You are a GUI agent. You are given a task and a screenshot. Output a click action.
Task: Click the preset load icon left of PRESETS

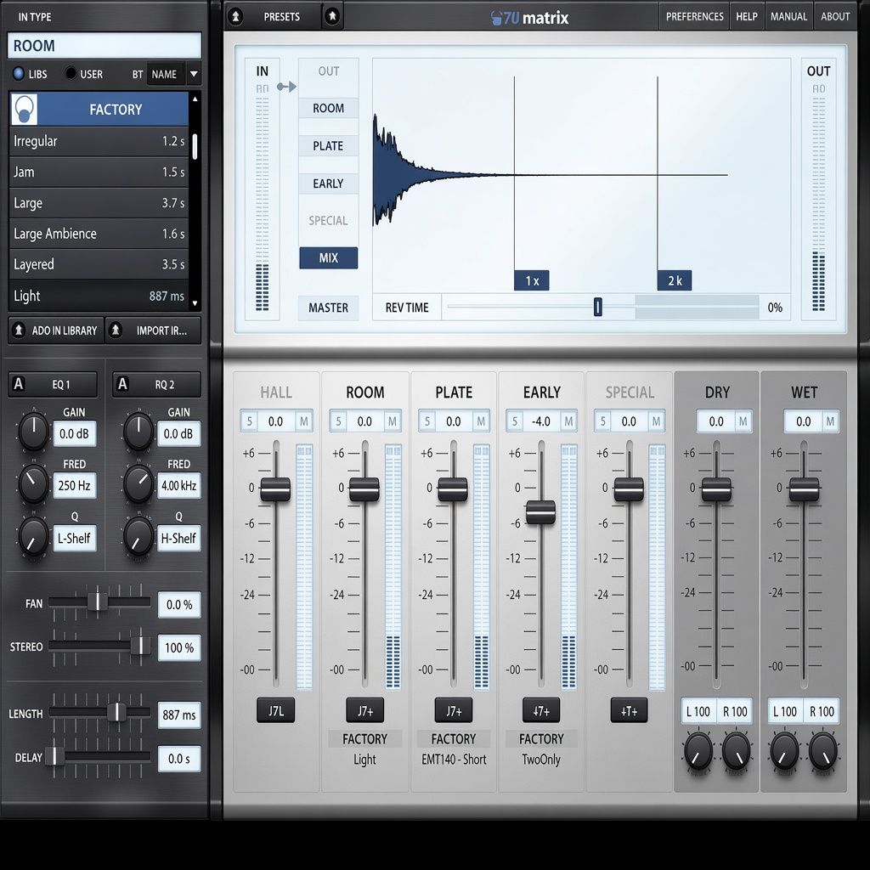tap(236, 17)
